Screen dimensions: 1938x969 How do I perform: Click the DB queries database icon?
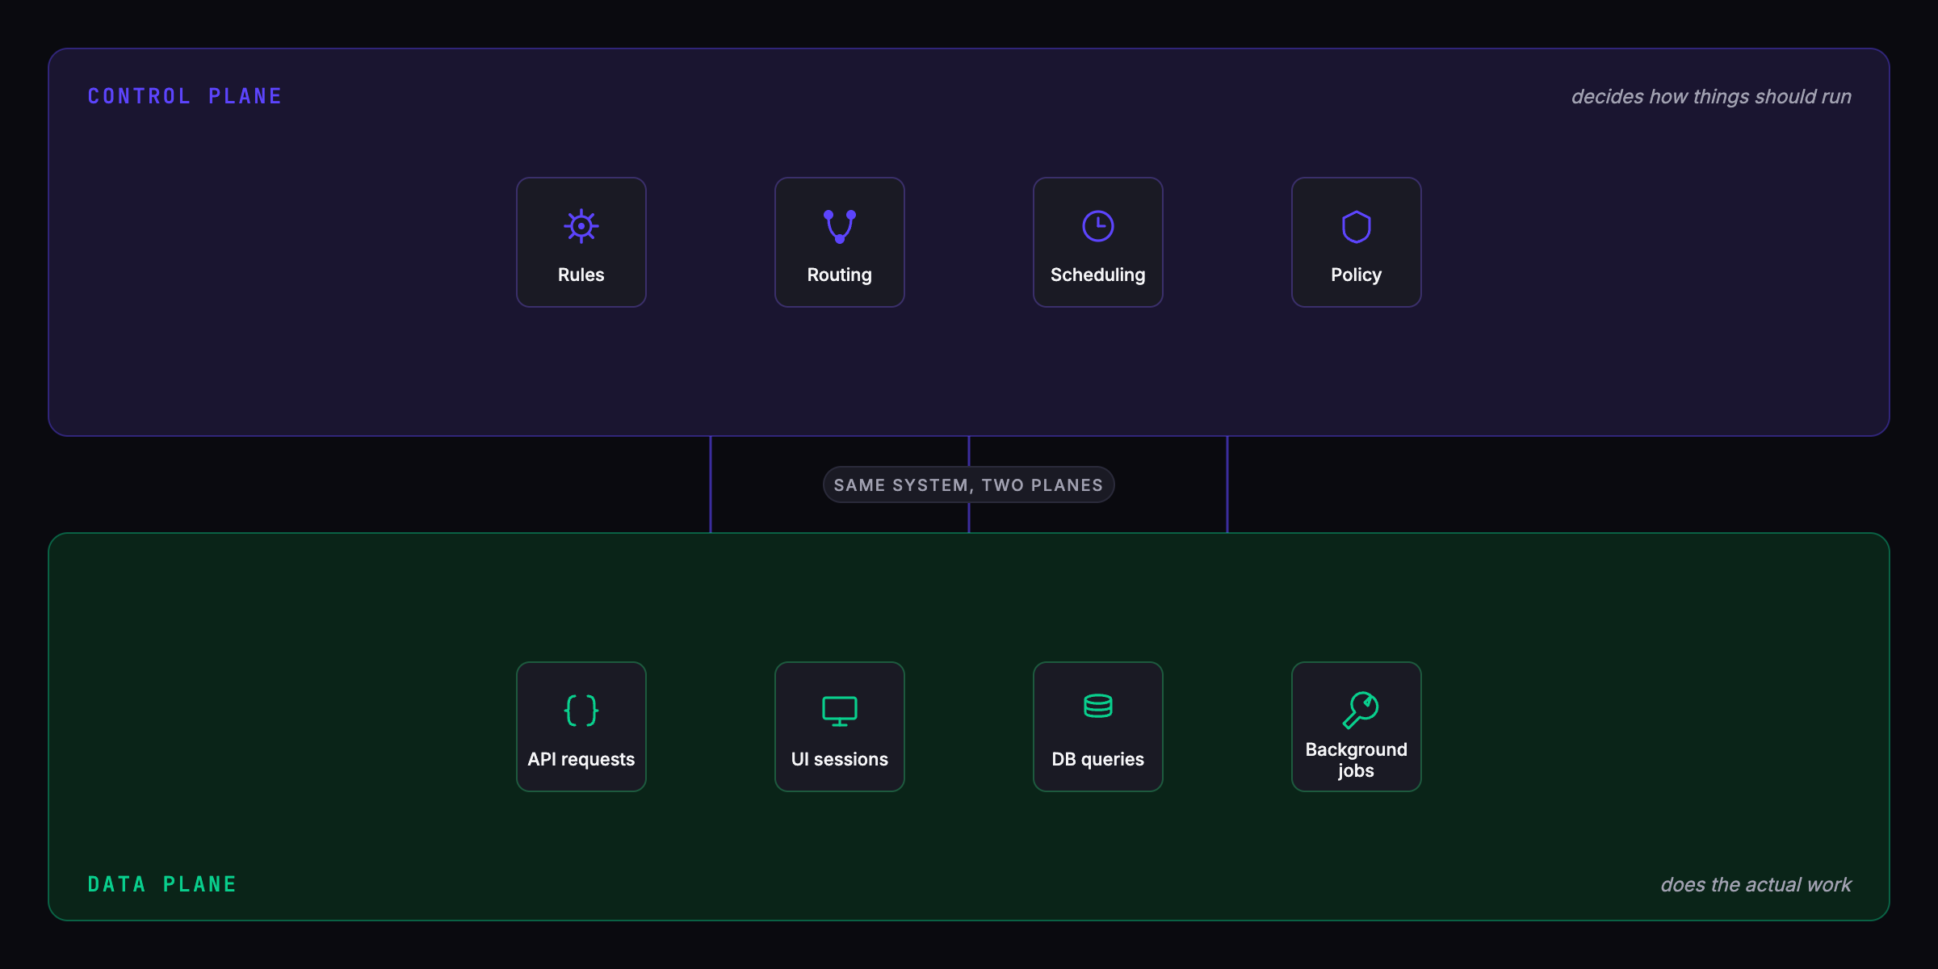pyautogui.click(x=1098, y=707)
